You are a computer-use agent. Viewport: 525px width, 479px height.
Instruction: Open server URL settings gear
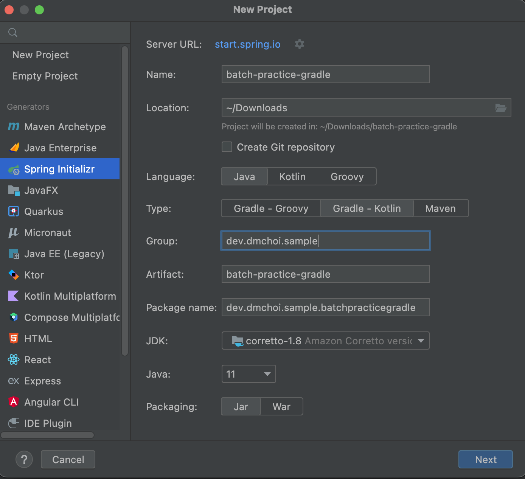point(300,44)
